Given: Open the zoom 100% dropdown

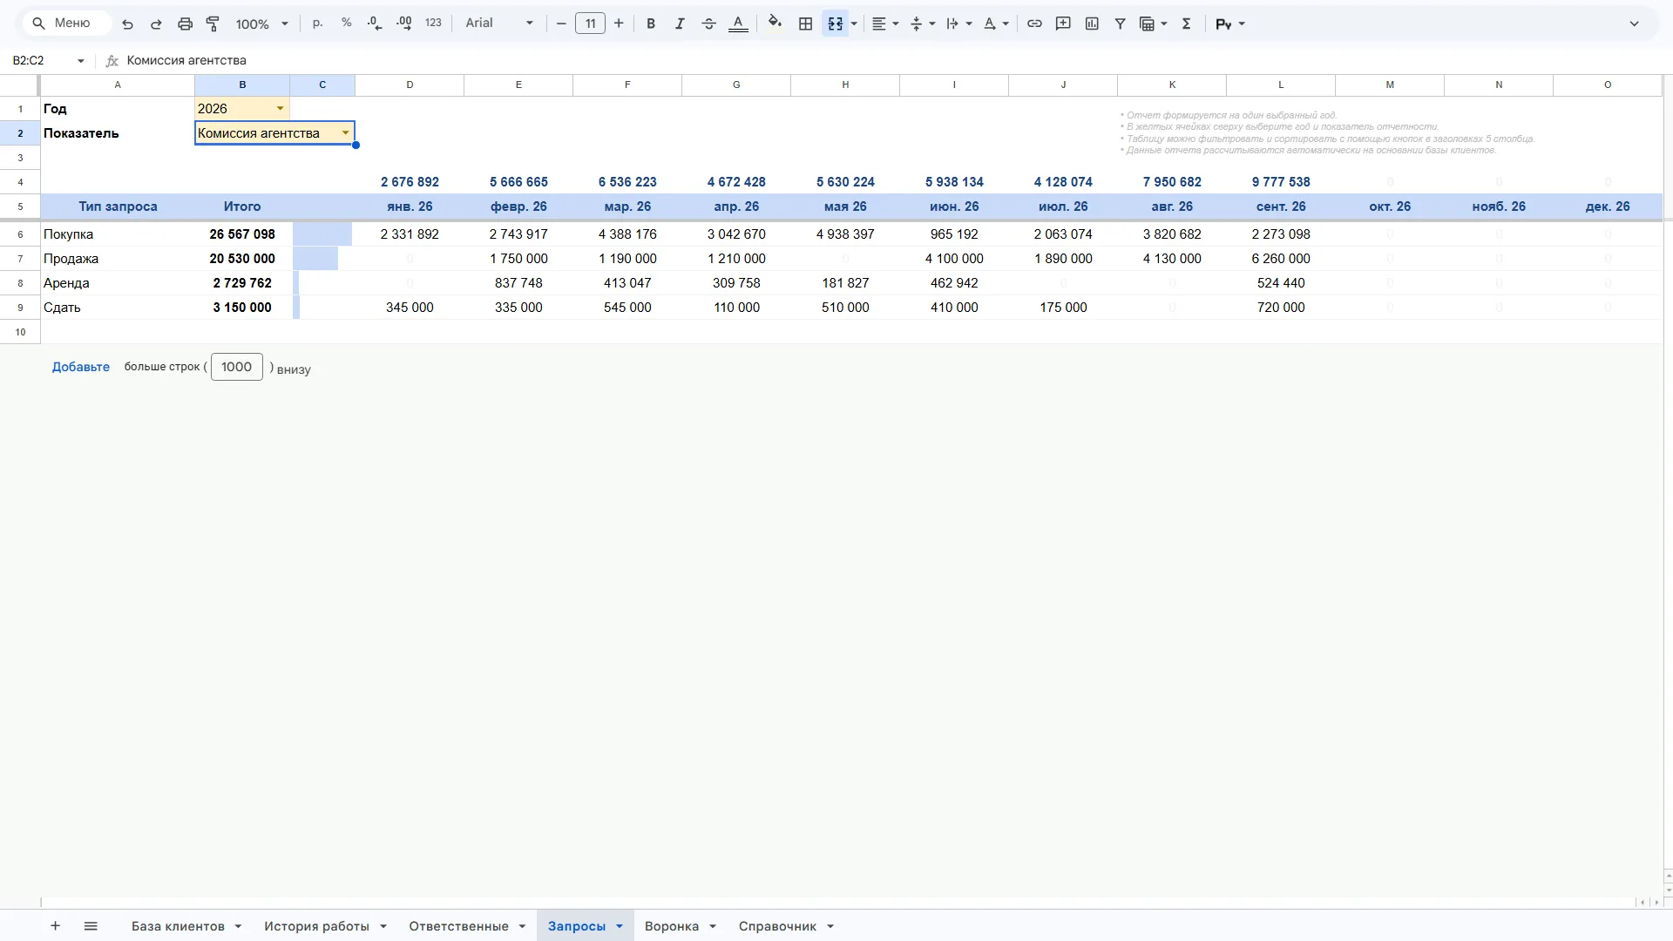Looking at the screenshot, I should pos(261,24).
